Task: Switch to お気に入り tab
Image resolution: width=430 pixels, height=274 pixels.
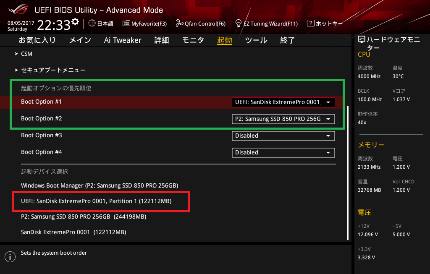Action: click(x=37, y=40)
